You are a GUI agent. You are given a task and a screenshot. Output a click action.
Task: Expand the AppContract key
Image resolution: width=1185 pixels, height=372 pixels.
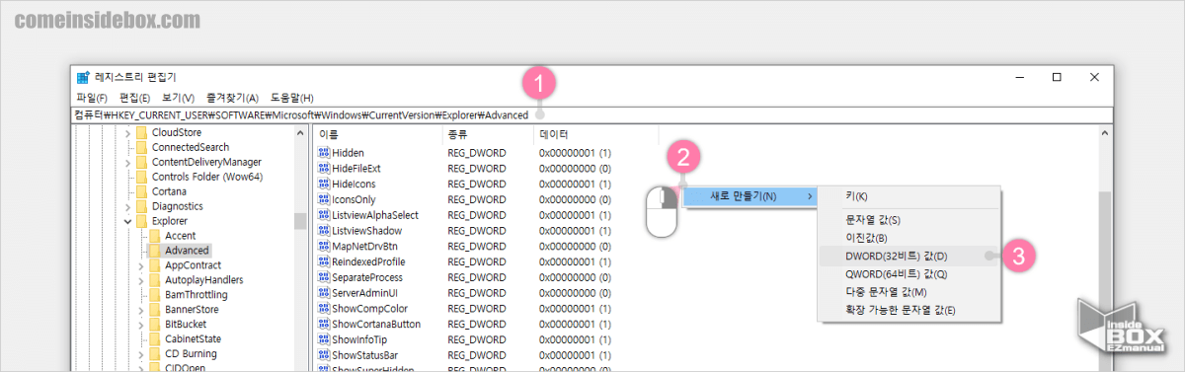[x=140, y=265]
